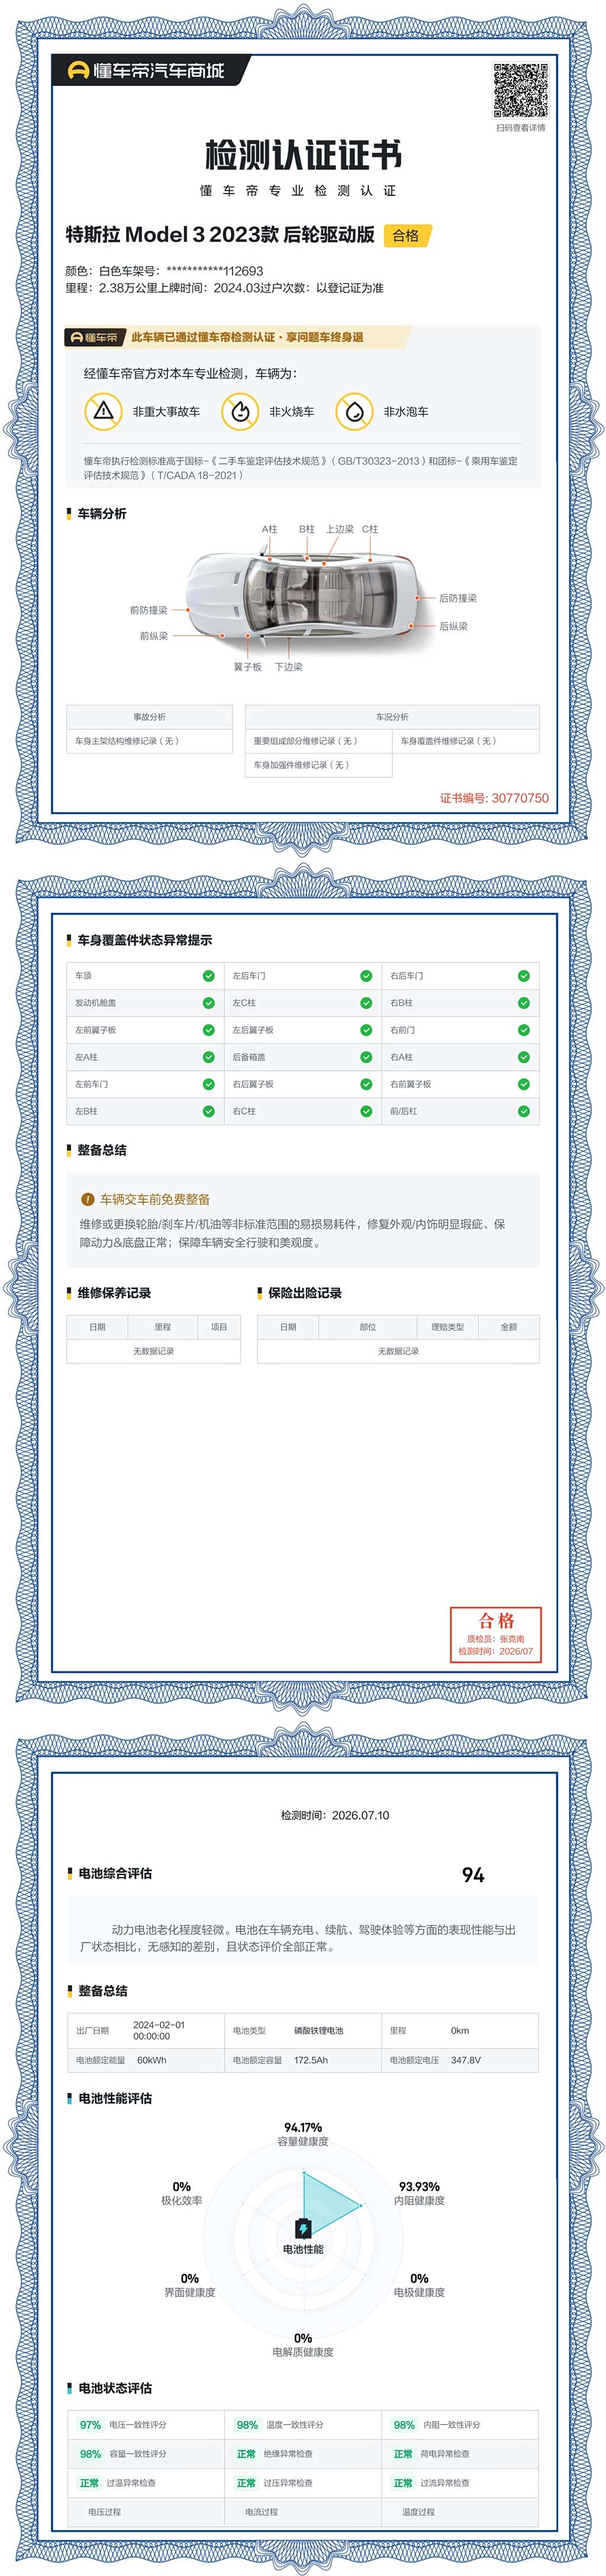Select the 事故分析 table header

(149, 717)
